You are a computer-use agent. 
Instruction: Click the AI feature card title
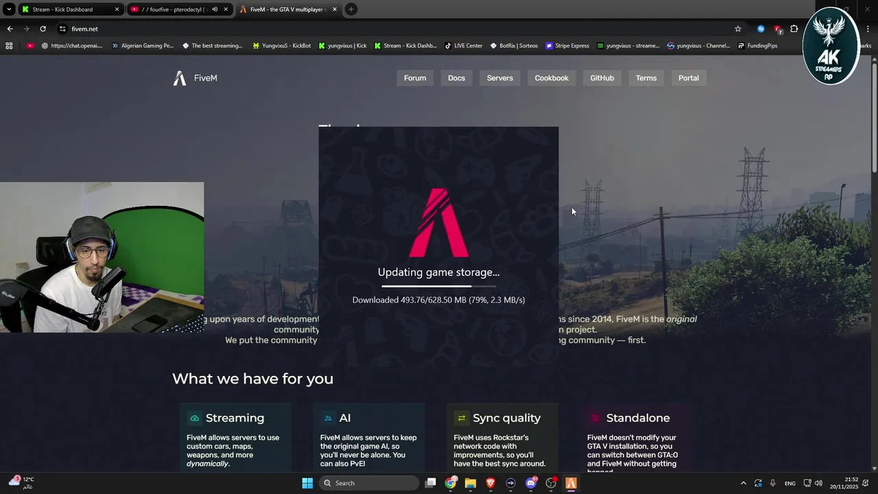(x=345, y=418)
